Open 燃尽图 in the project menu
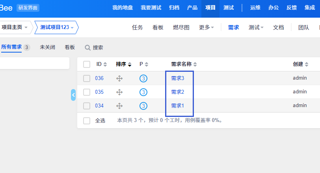 point(181,27)
